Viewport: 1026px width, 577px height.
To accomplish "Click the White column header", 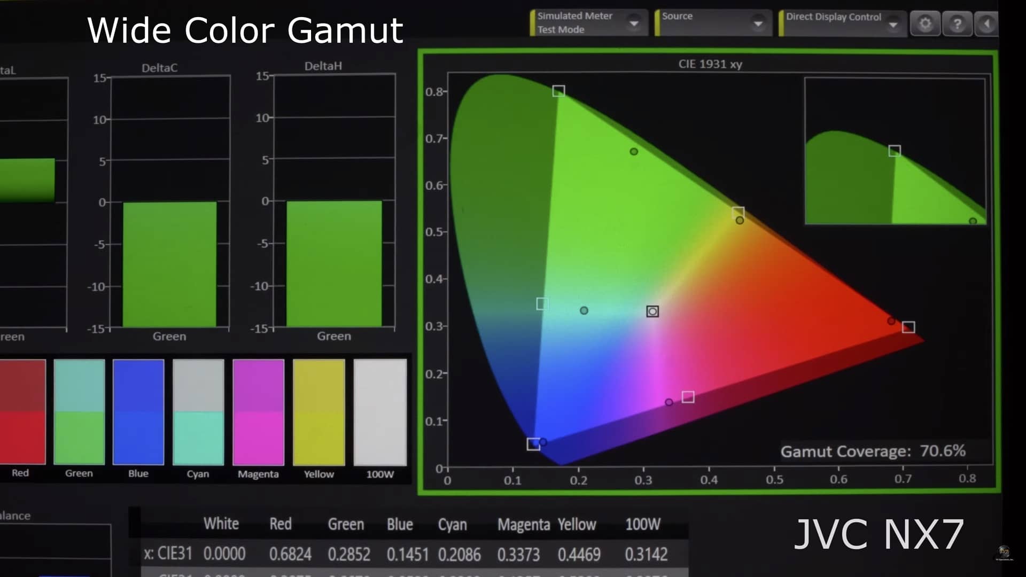I will point(221,524).
